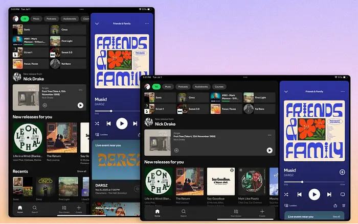Play the track on landscape iPad player
Viewport: 358px width, 224px height.
click(314, 194)
